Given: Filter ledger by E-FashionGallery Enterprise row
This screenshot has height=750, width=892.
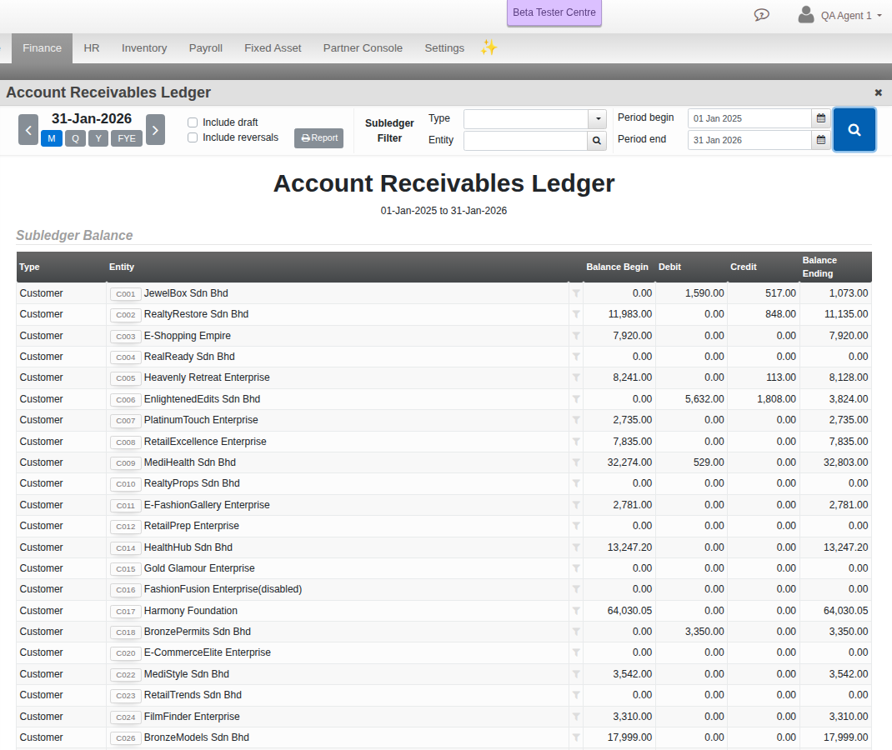Looking at the screenshot, I should (x=576, y=505).
